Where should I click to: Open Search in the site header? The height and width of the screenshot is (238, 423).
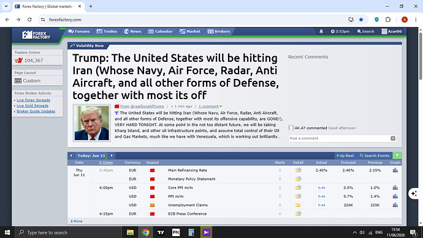pyautogui.click(x=365, y=31)
